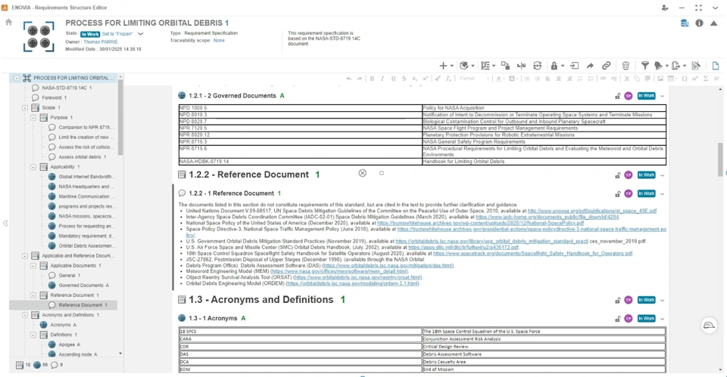
Task: Click the Add plus icon in toolbar
Action: (x=443, y=66)
